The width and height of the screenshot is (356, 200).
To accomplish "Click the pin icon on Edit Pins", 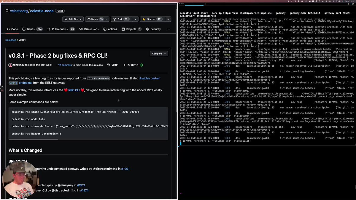I will (x=66, y=19).
